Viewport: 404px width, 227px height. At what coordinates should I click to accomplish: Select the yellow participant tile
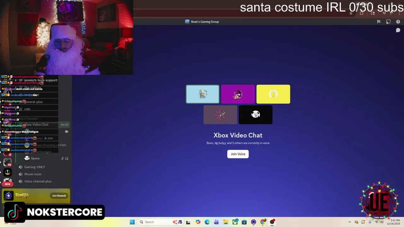coord(273,94)
